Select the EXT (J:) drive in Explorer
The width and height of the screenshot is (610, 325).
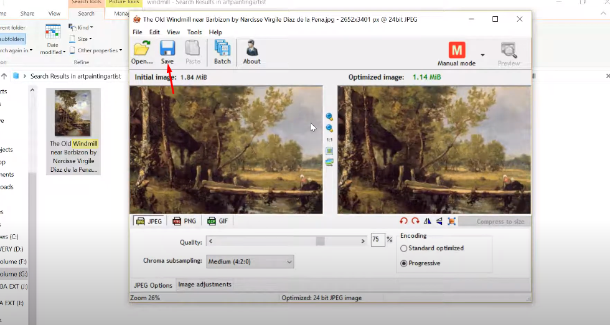pyautogui.click(x=14, y=286)
